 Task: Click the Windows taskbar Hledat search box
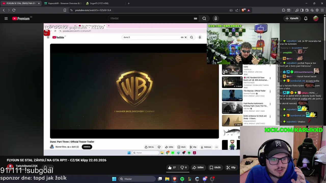click(137, 179)
